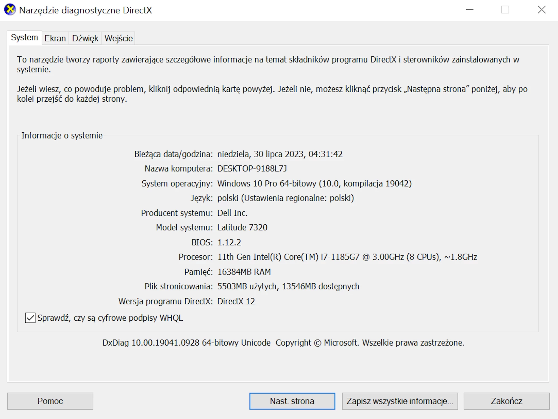This screenshot has width=558, height=419.
Task: Click the DirectX diagnostic tool title icon
Action: [10, 10]
